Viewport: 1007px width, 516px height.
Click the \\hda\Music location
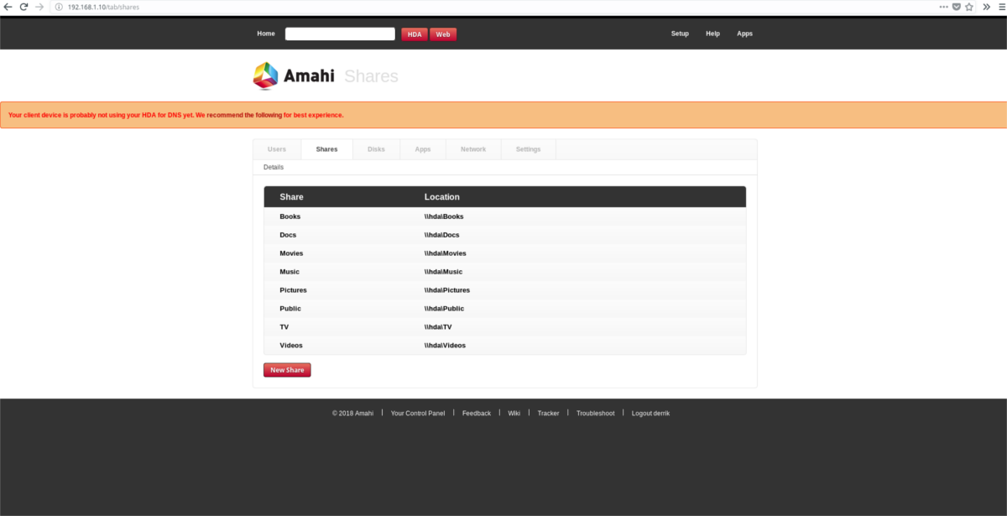[x=444, y=272]
